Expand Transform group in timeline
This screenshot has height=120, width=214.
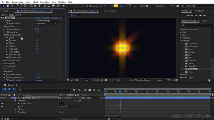pyautogui.click(x=16, y=112)
